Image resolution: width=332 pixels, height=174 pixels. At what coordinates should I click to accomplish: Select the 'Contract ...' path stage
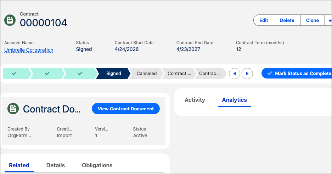pos(179,73)
